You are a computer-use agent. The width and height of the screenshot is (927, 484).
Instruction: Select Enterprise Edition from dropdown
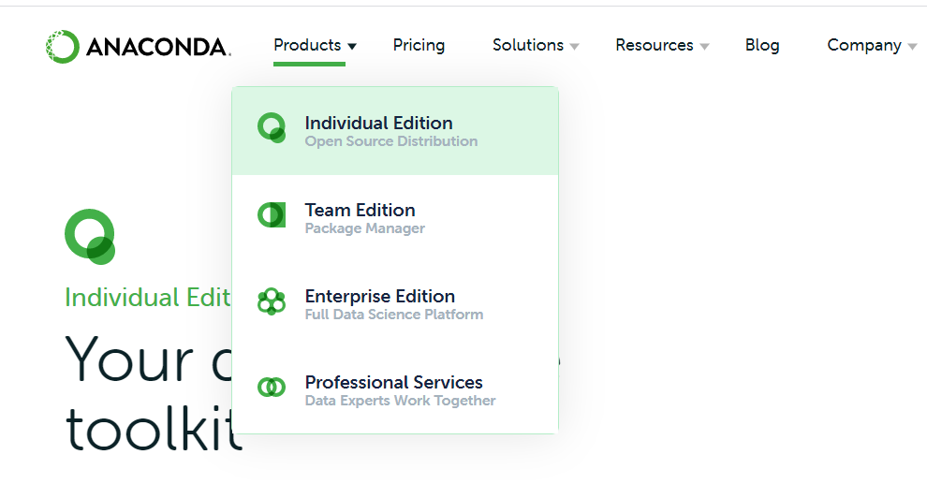click(395, 303)
